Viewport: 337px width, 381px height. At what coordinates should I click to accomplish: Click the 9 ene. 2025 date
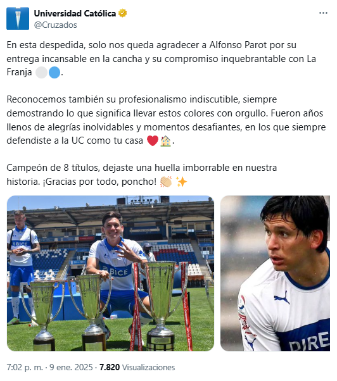click(71, 367)
